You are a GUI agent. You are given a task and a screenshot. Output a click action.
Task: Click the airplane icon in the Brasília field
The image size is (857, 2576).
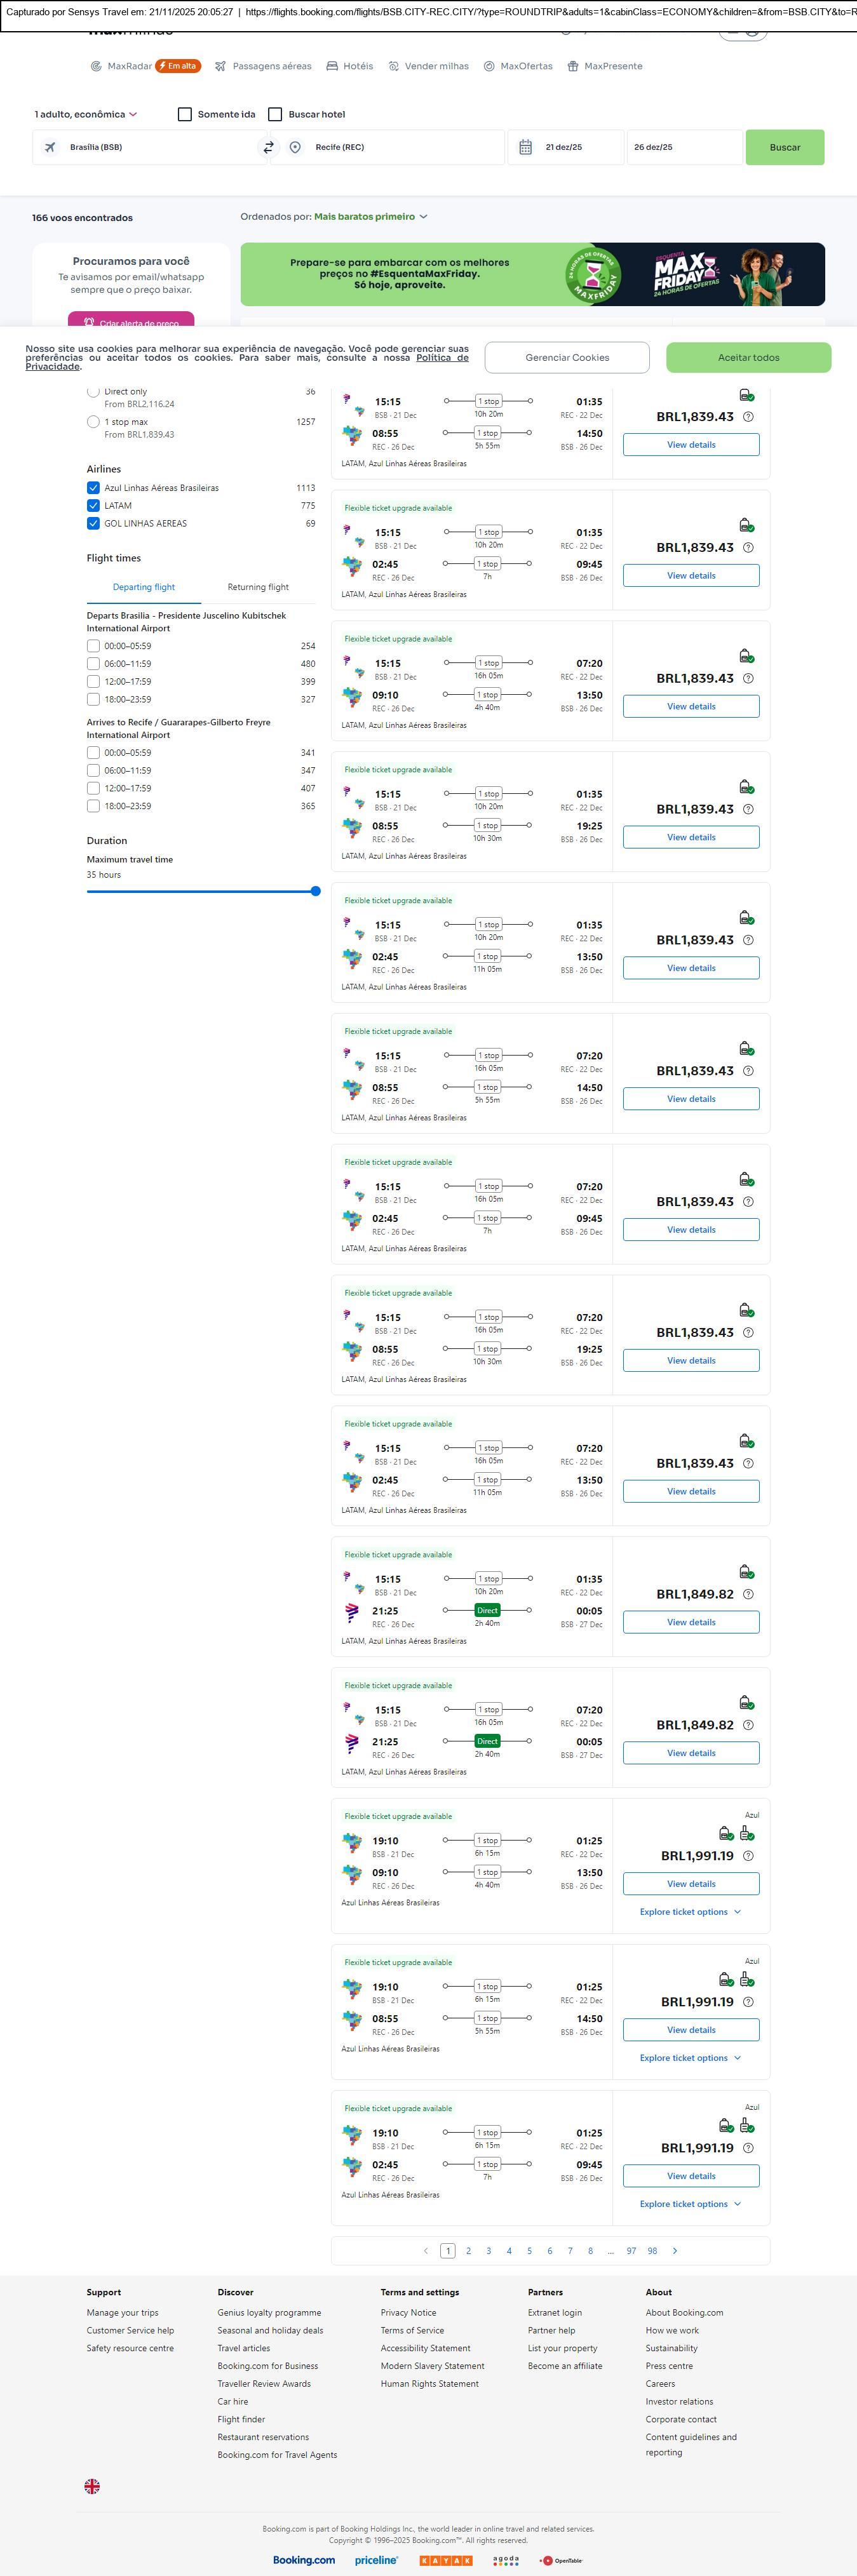[x=50, y=147]
